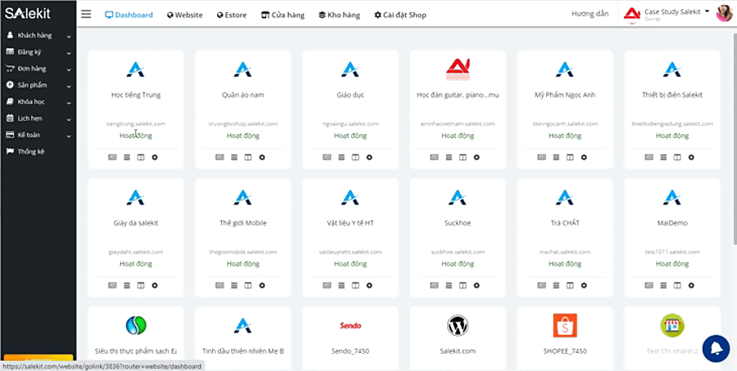
Task: Click image icon on Giáo dục card
Action: click(327, 157)
